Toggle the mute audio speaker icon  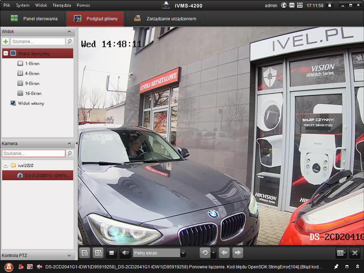click(x=125, y=253)
